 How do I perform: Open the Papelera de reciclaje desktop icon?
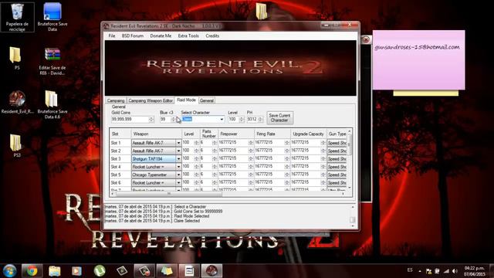pyautogui.click(x=17, y=17)
